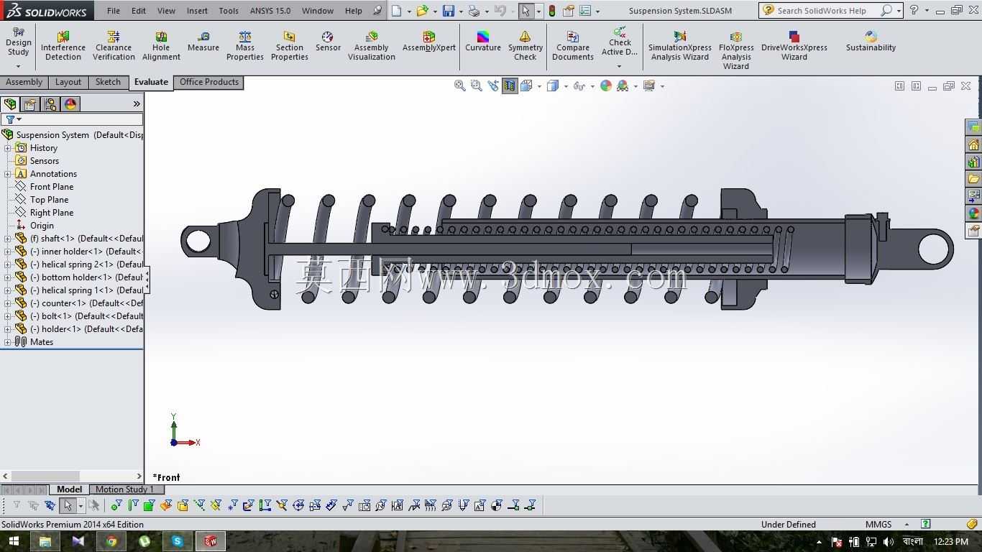Open the Windows Start menu
Image resolution: width=982 pixels, height=552 pixels.
pos(12,541)
